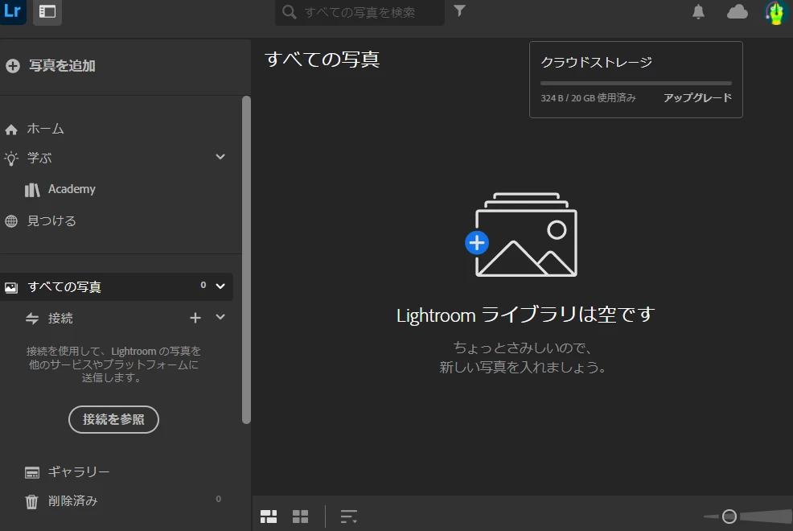
Task: Open the 学ぶ section
Action: pos(39,158)
